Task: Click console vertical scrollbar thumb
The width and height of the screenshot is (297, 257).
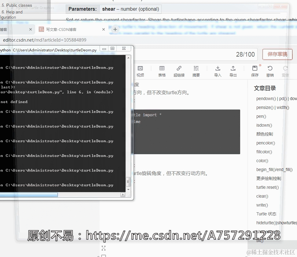Action: 128,182
